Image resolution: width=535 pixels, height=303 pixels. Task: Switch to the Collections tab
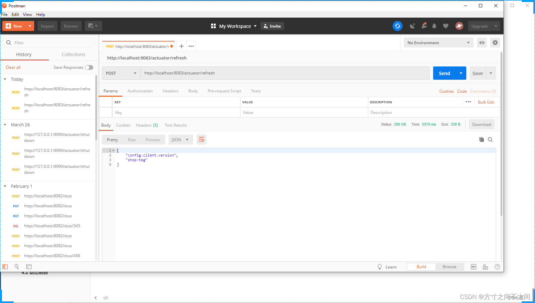click(x=73, y=54)
